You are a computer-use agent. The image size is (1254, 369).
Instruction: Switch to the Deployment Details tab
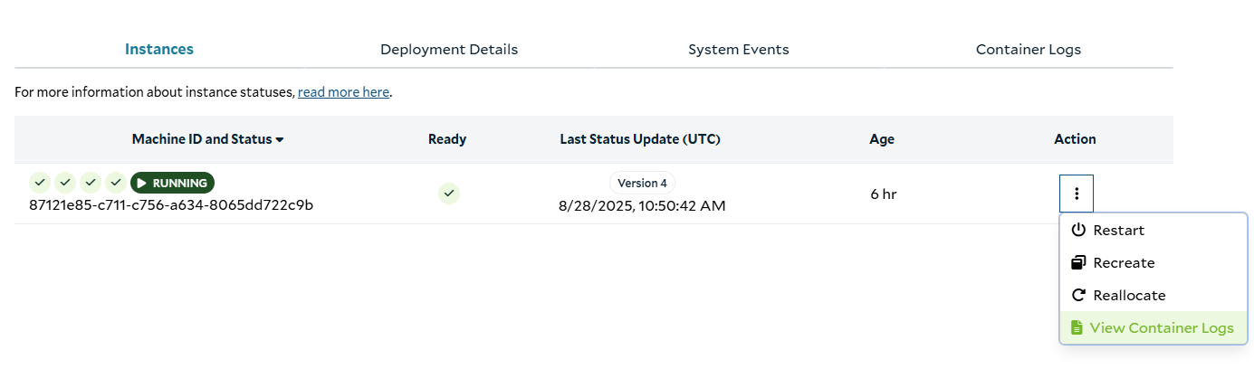(x=449, y=49)
